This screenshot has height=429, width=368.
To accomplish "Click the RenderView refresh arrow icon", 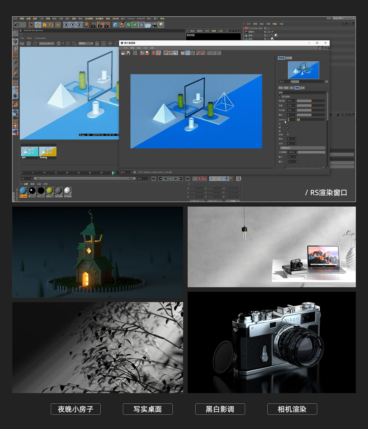I will (x=35, y=44).
